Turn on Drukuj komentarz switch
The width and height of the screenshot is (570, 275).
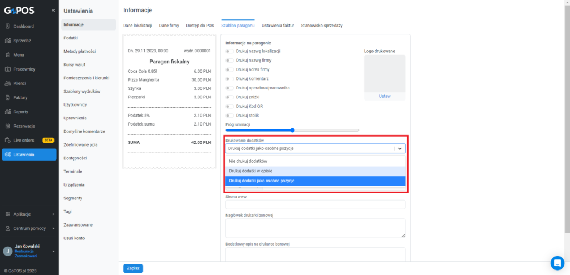229,79
